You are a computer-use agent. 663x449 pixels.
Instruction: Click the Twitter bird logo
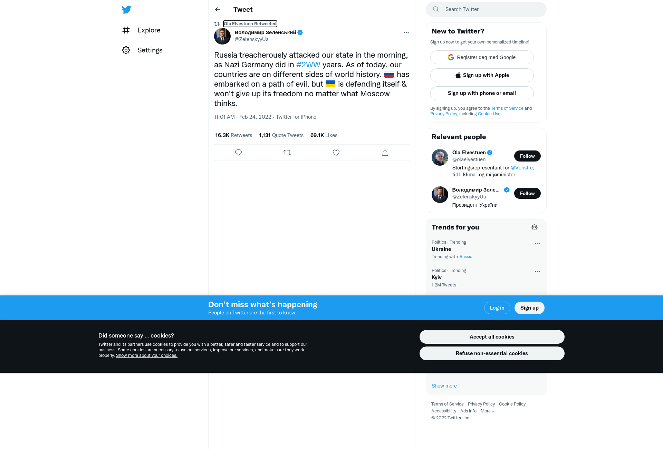click(126, 10)
